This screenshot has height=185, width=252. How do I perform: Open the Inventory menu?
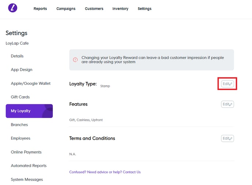120,9
